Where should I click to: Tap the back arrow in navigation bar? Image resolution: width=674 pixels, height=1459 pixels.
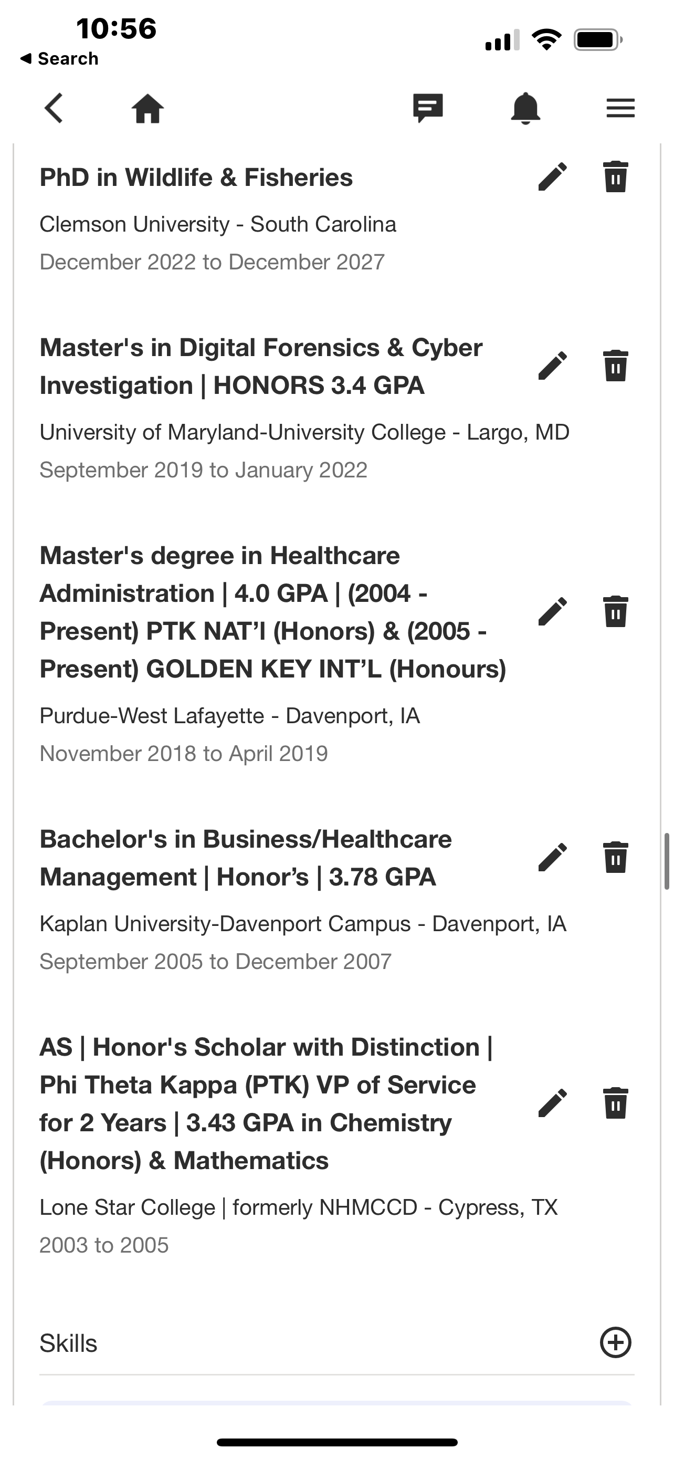click(54, 108)
